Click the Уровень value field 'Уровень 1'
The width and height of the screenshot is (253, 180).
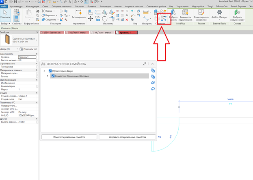[27, 57]
